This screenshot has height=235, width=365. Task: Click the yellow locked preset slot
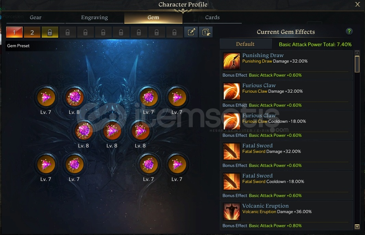(50, 32)
